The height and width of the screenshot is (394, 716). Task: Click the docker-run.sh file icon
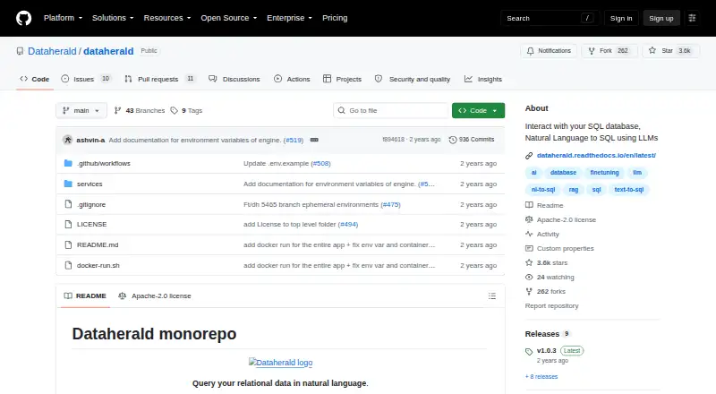click(x=68, y=265)
